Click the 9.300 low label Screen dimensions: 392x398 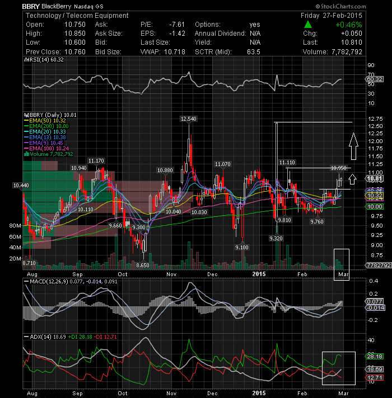[139, 227]
